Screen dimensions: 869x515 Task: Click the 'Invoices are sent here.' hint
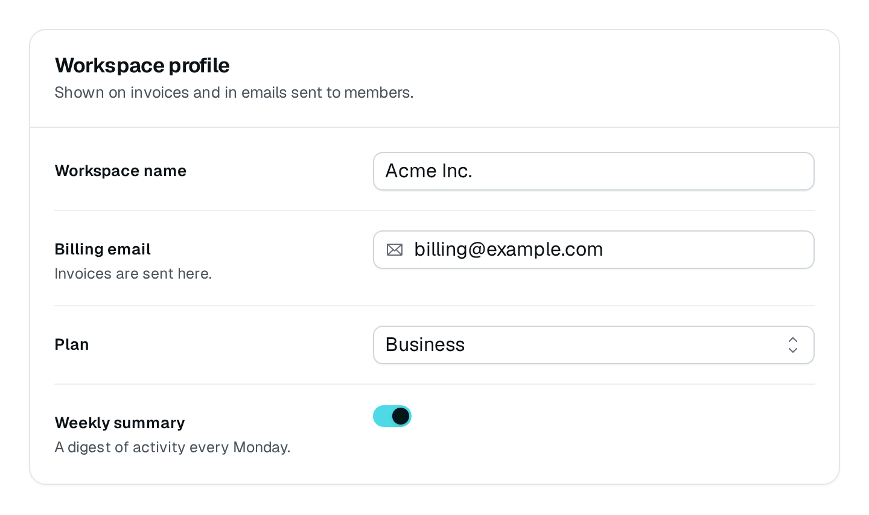point(133,273)
